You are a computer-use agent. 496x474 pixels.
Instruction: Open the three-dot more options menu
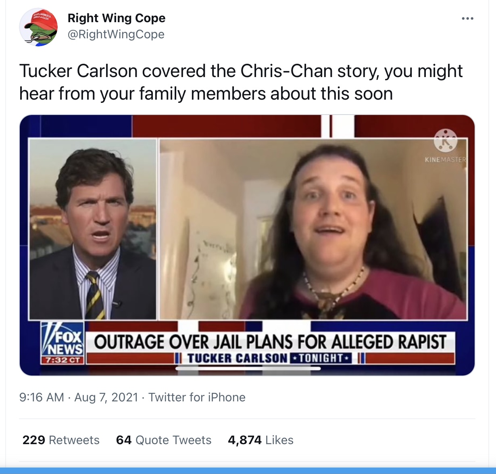coord(467,19)
